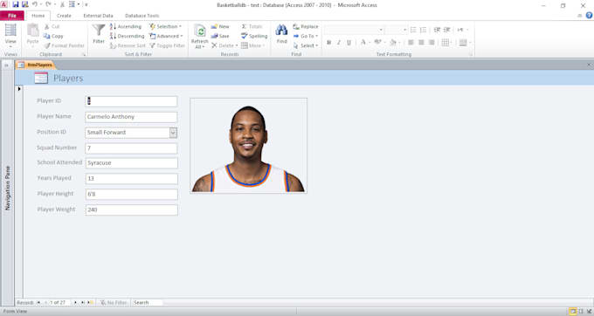Viewport: 594px width, 316px height.
Task: Click the Undo arrow in title bar
Action: (x=34, y=4)
